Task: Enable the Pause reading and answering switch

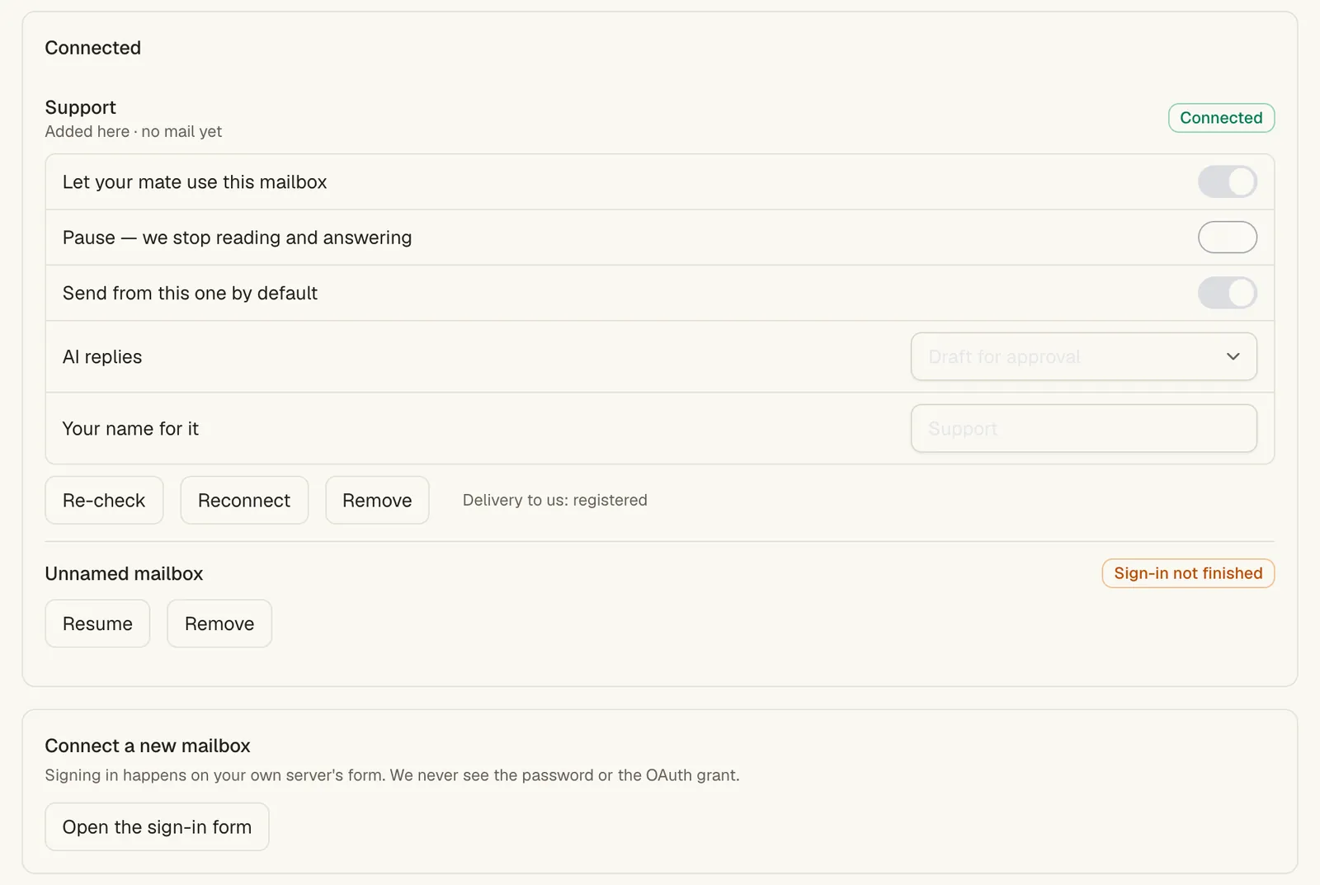Action: pos(1227,238)
